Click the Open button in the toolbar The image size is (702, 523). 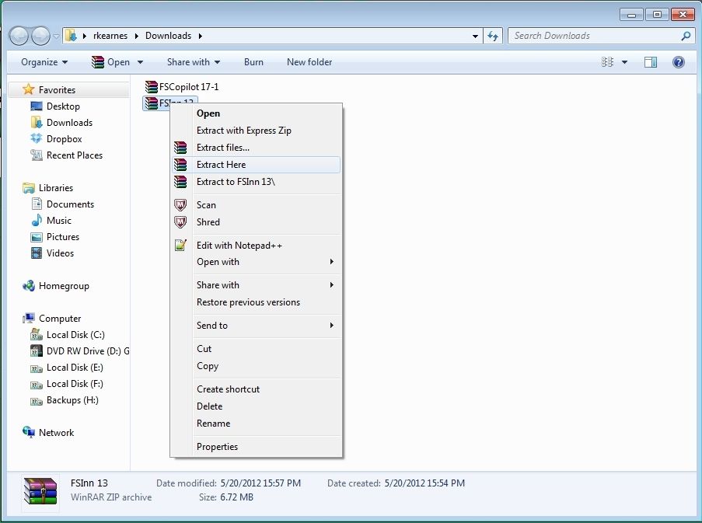click(111, 62)
